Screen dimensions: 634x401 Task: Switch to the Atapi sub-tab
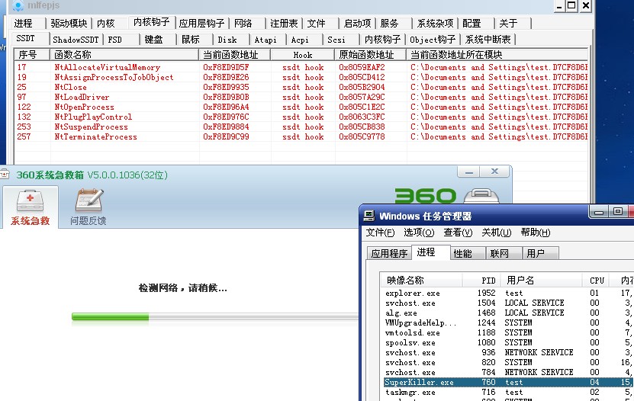point(266,40)
